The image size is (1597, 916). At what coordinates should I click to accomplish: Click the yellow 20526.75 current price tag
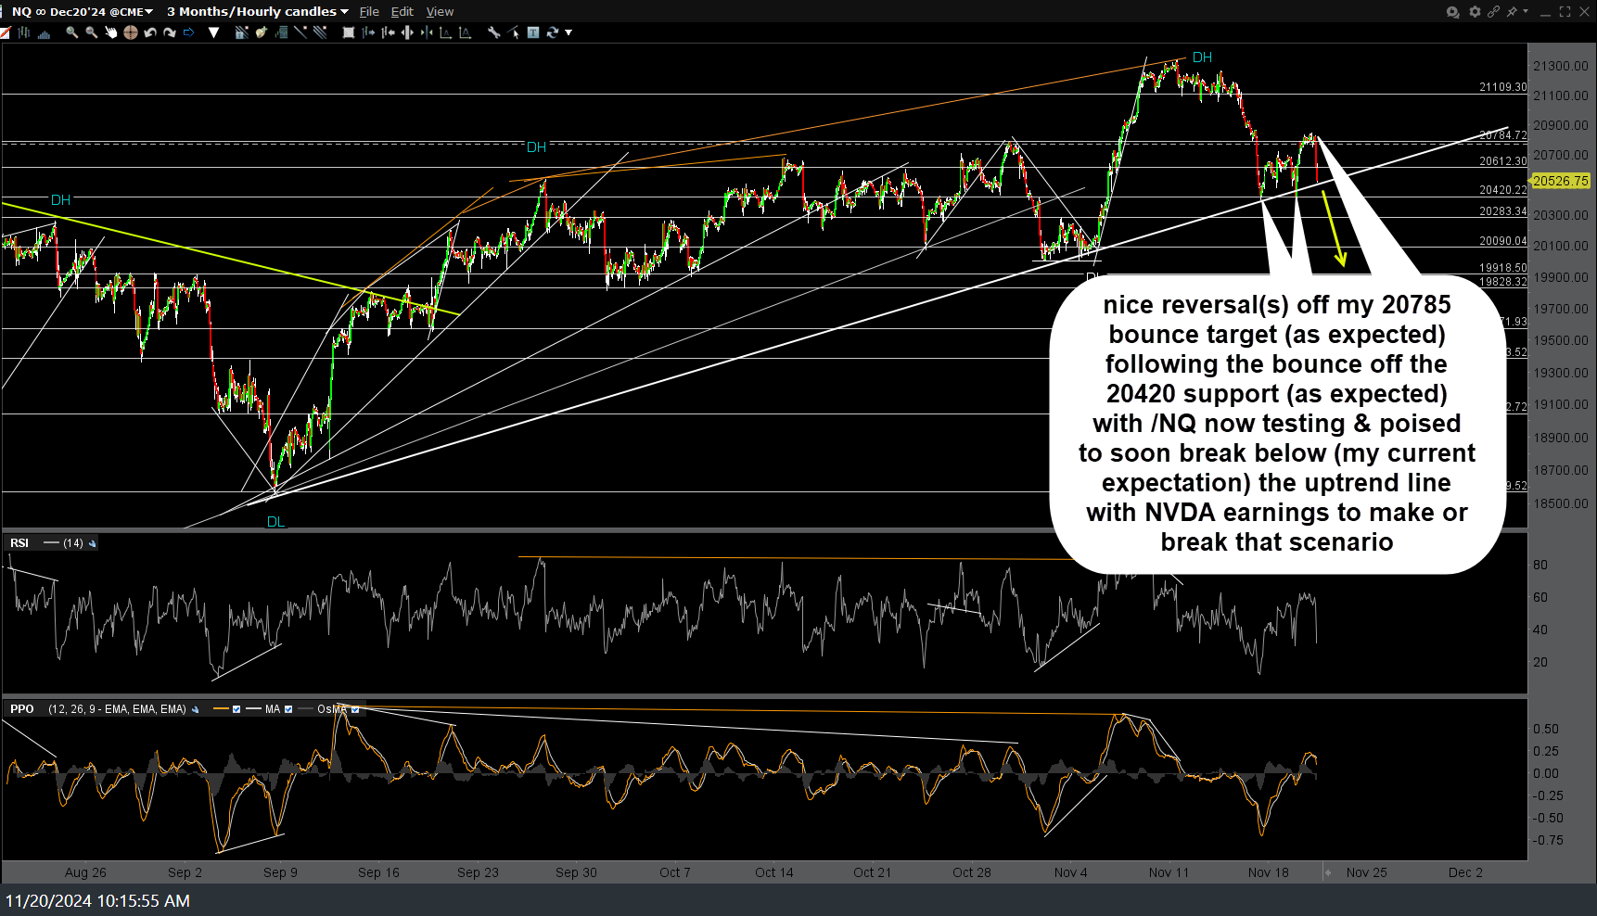(1560, 181)
